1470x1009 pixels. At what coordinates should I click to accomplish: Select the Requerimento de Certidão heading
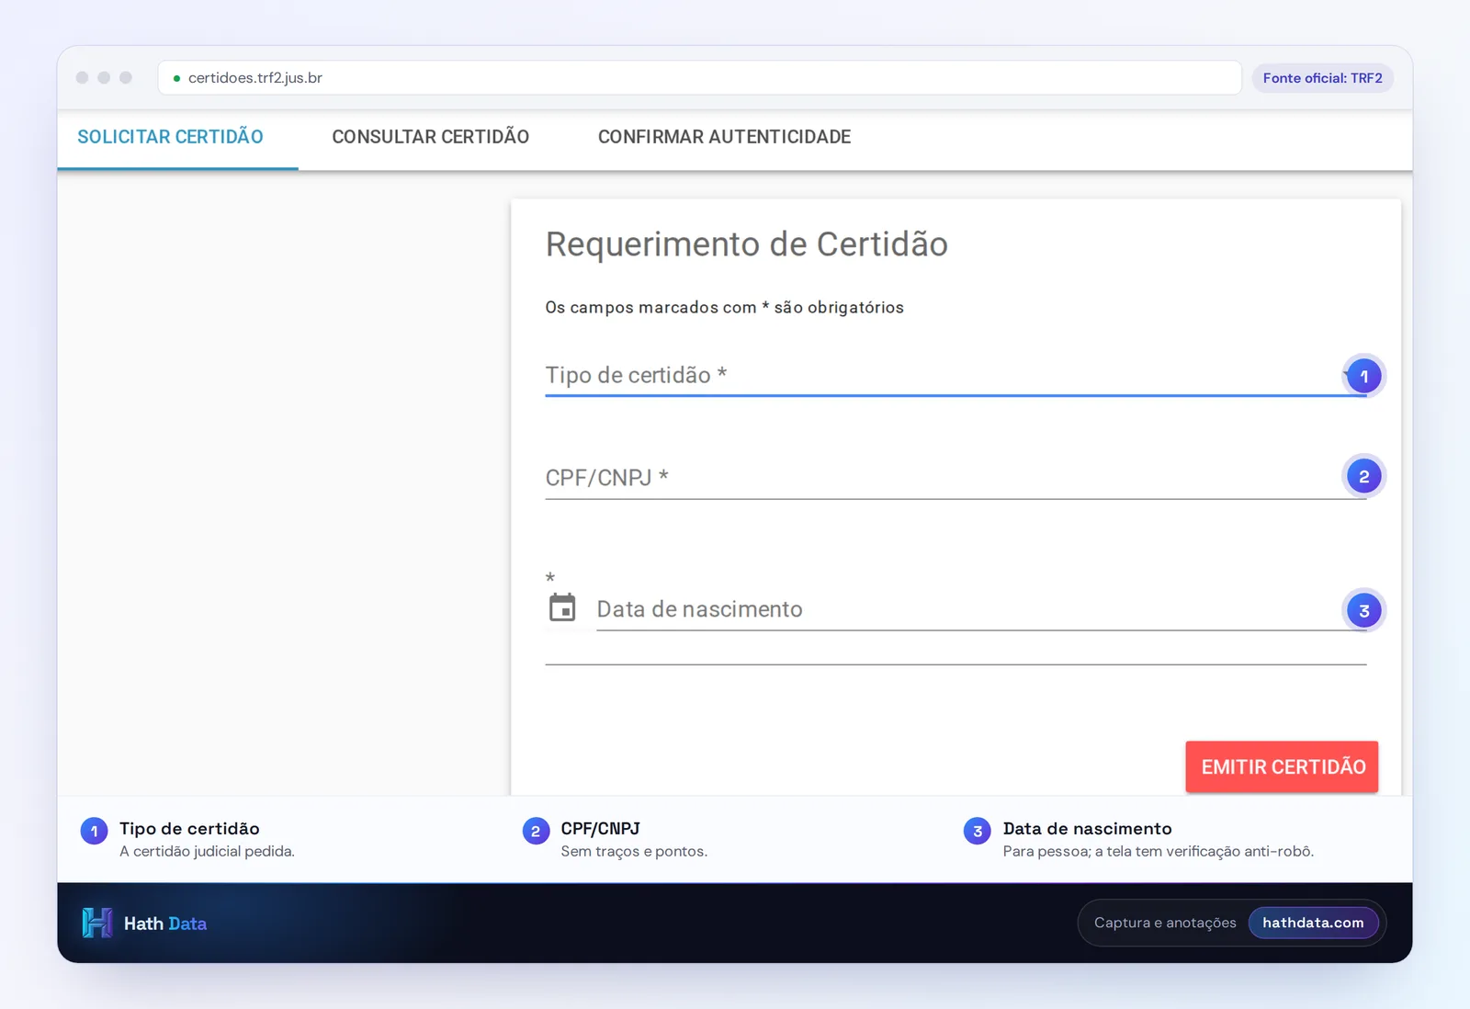click(747, 244)
